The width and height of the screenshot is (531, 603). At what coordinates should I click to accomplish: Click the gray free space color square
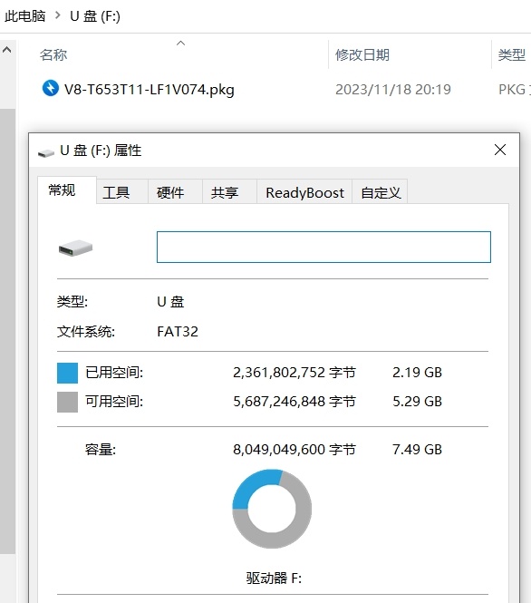[67, 402]
